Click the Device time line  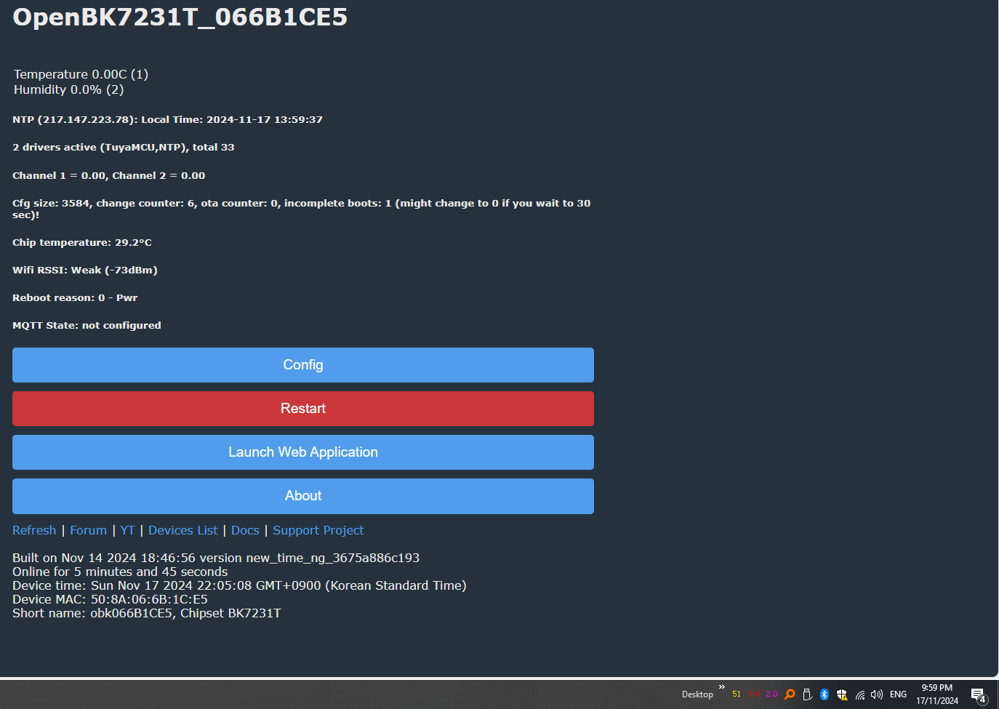(x=239, y=585)
